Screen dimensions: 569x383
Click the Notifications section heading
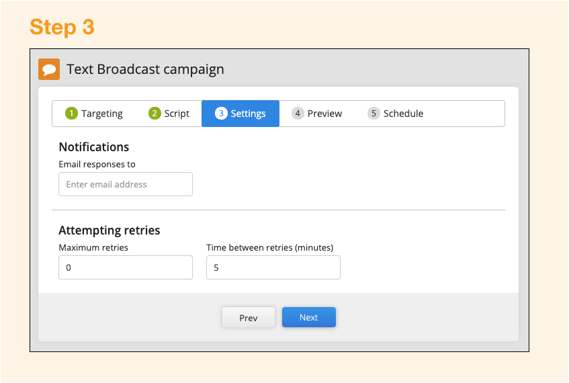tap(94, 147)
